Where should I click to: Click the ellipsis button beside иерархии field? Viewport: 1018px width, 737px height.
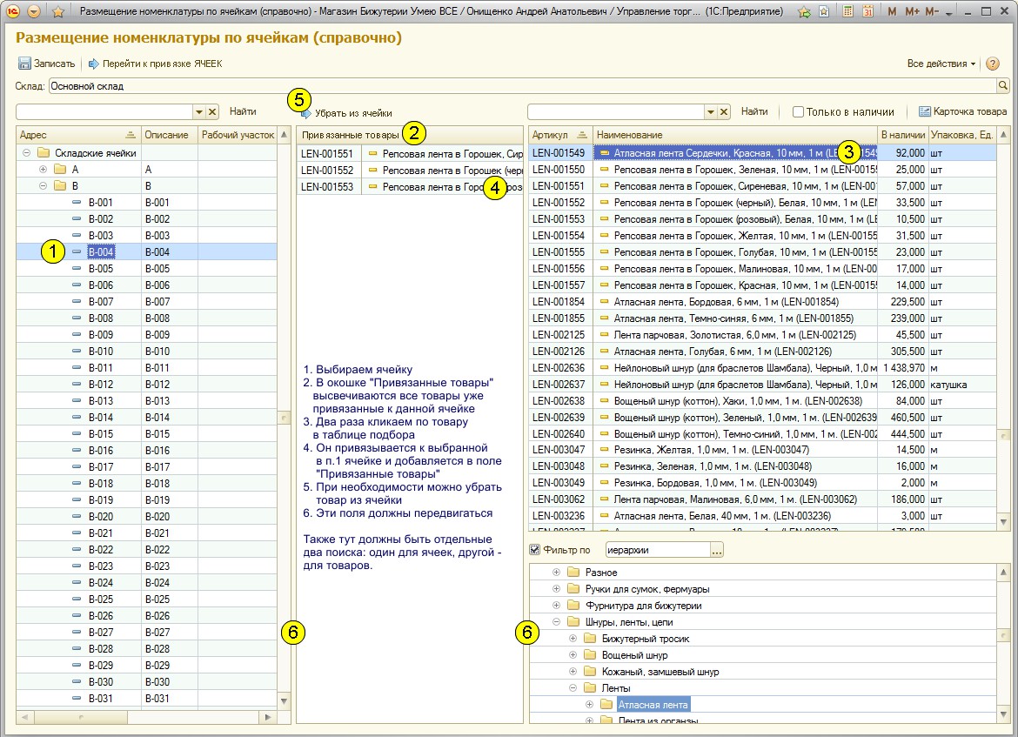pyautogui.click(x=716, y=550)
